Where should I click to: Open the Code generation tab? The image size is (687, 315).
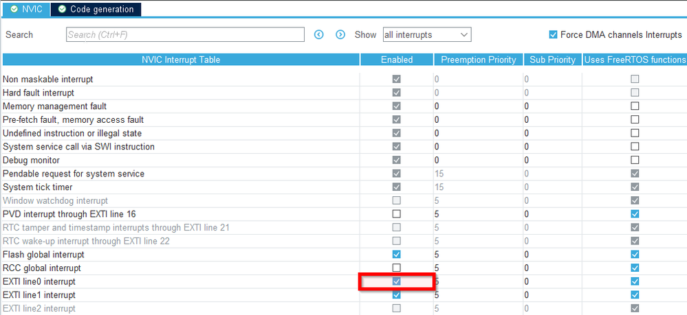click(x=96, y=9)
